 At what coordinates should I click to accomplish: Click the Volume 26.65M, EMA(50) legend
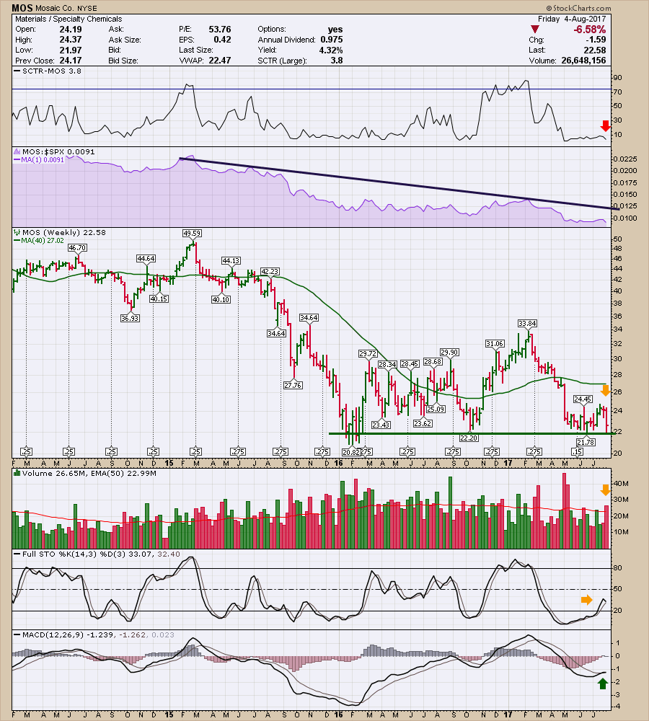click(89, 473)
